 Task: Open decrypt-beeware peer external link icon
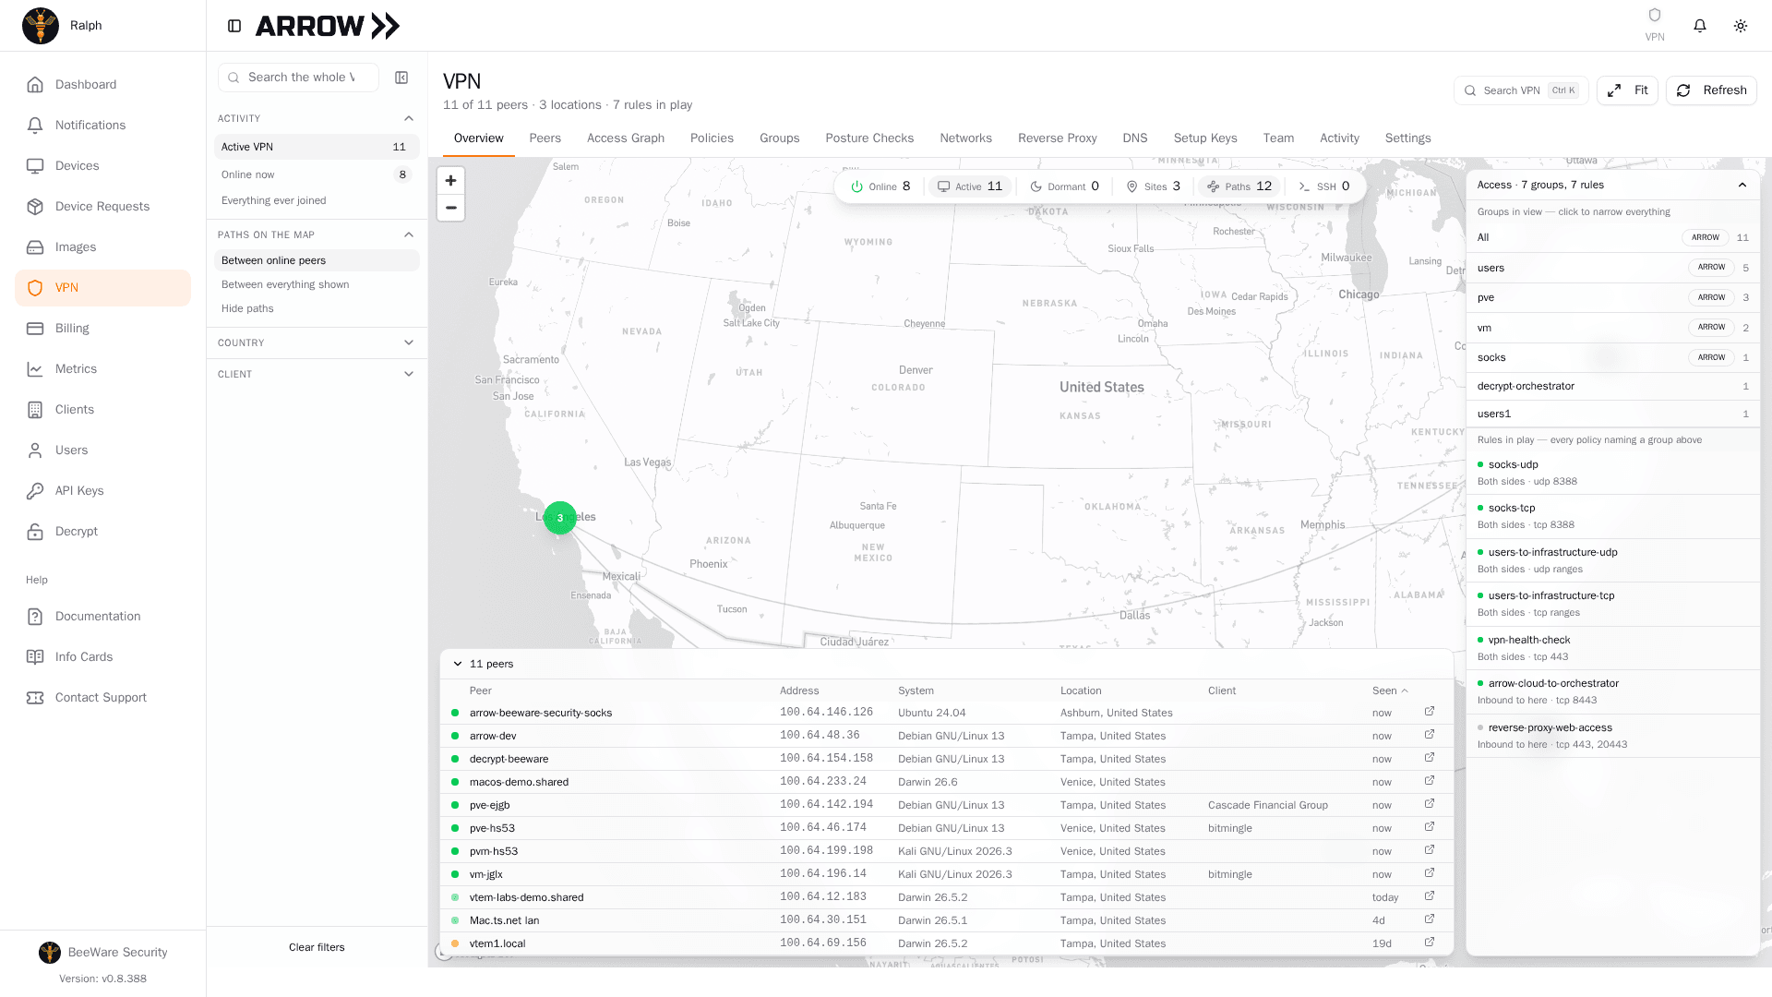tap(1430, 758)
